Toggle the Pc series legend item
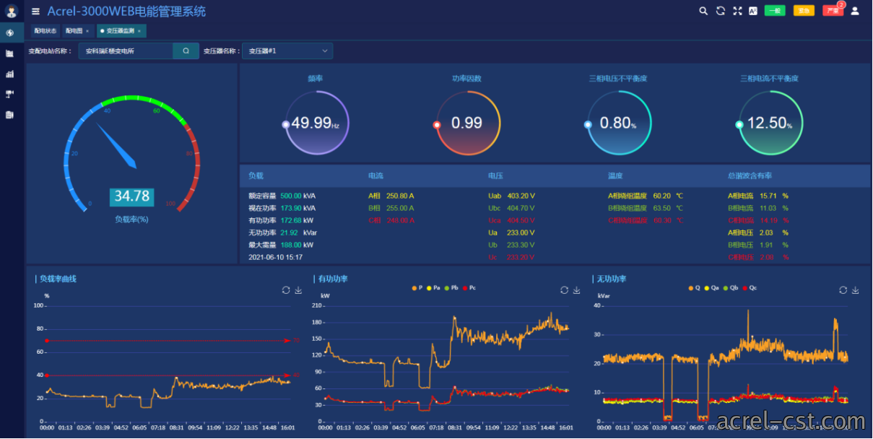The width and height of the screenshot is (873, 439). point(469,288)
